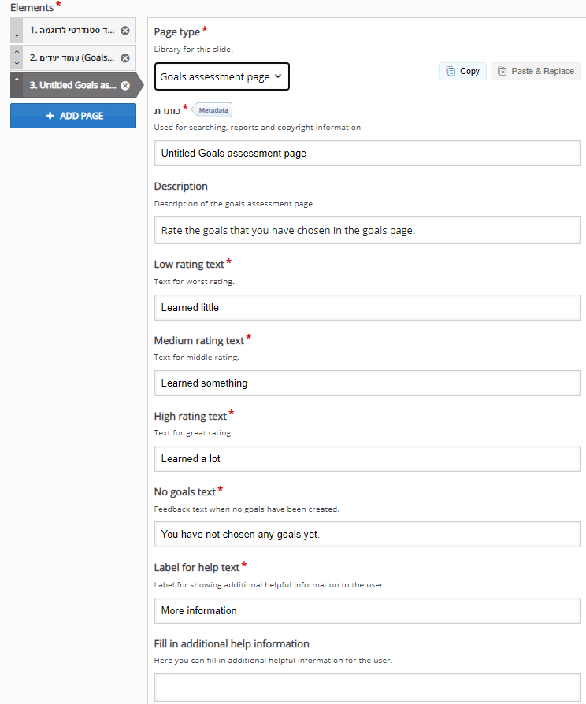The width and height of the screenshot is (586, 704).
Task: Move the first page down with its arrow
Action: (x=16, y=35)
